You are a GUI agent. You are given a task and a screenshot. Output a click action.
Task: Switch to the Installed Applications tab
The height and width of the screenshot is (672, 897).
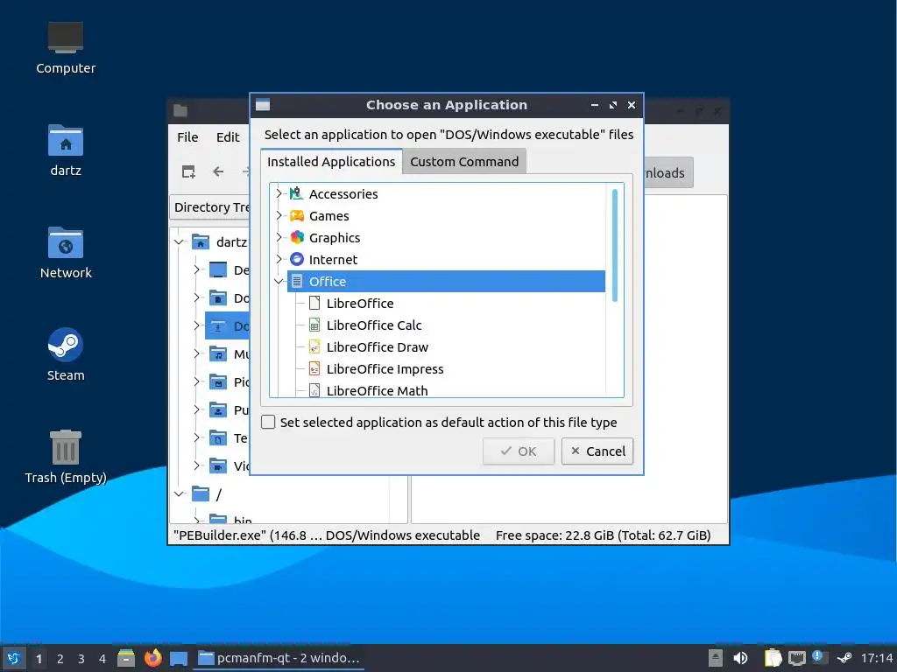click(331, 162)
